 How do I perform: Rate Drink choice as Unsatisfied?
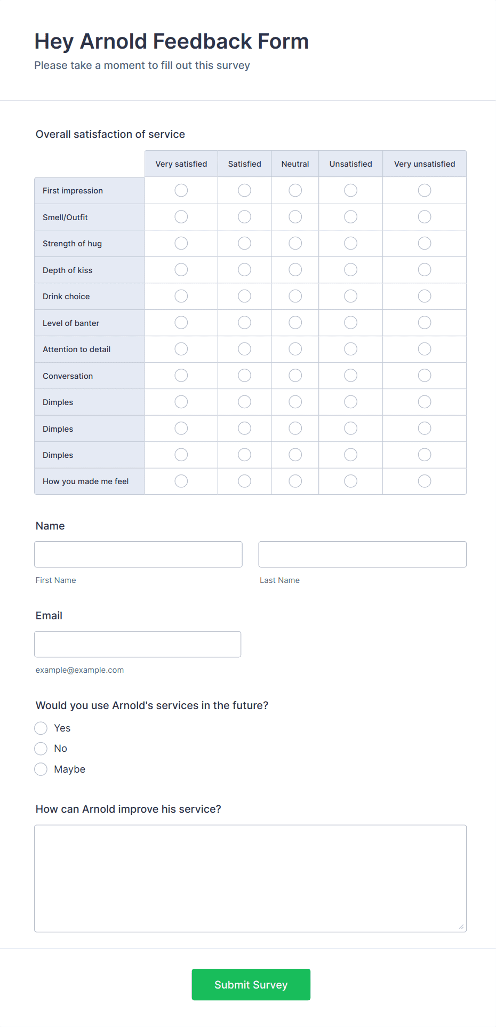pyautogui.click(x=350, y=296)
